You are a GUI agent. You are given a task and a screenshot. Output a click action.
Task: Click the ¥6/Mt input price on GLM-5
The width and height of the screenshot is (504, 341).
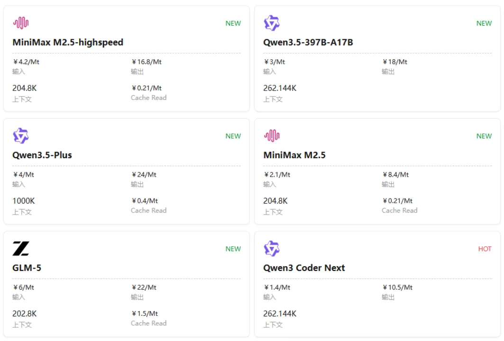[24, 287]
